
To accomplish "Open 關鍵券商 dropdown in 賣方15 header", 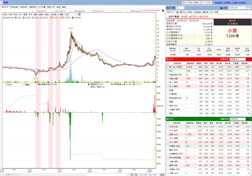I will pos(238,119).
